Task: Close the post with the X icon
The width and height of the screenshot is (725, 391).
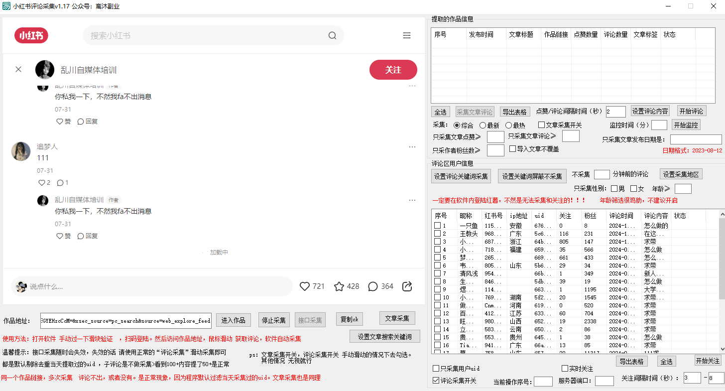Action: click(18, 69)
